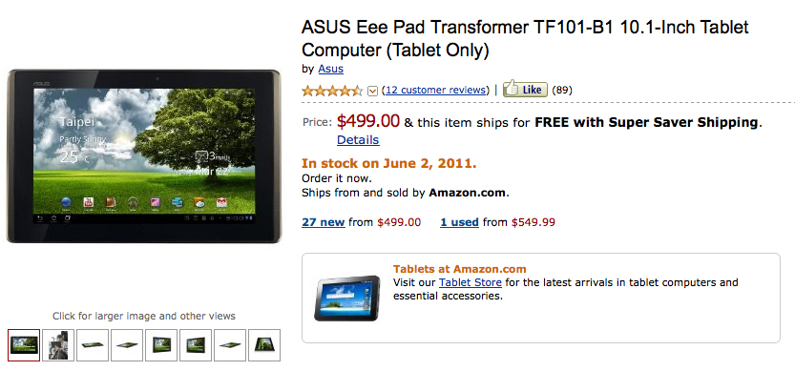Click the 'Click for larger image and other views' text

tap(144, 317)
